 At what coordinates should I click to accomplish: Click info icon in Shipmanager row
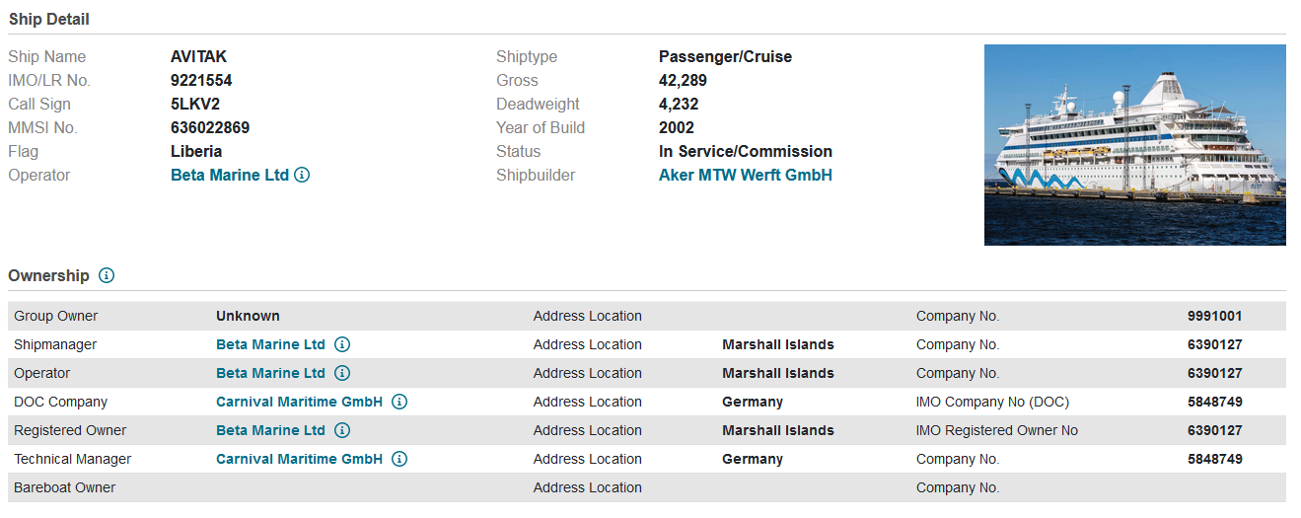pos(342,344)
